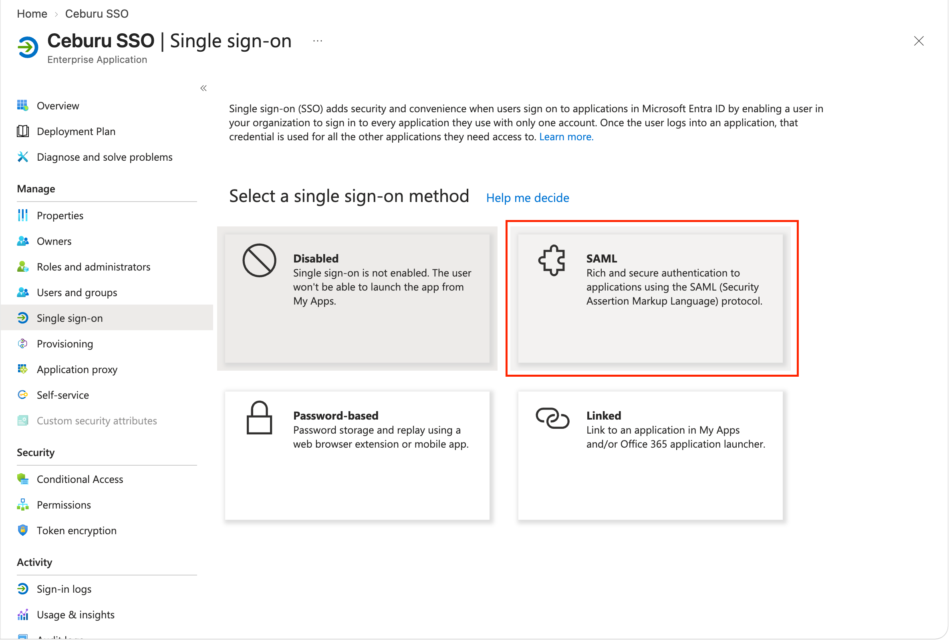Image resolution: width=951 pixels, height=642 pixels.
Task: Choose the Password-based sign-on card
Action: click(x=358, y=456)
